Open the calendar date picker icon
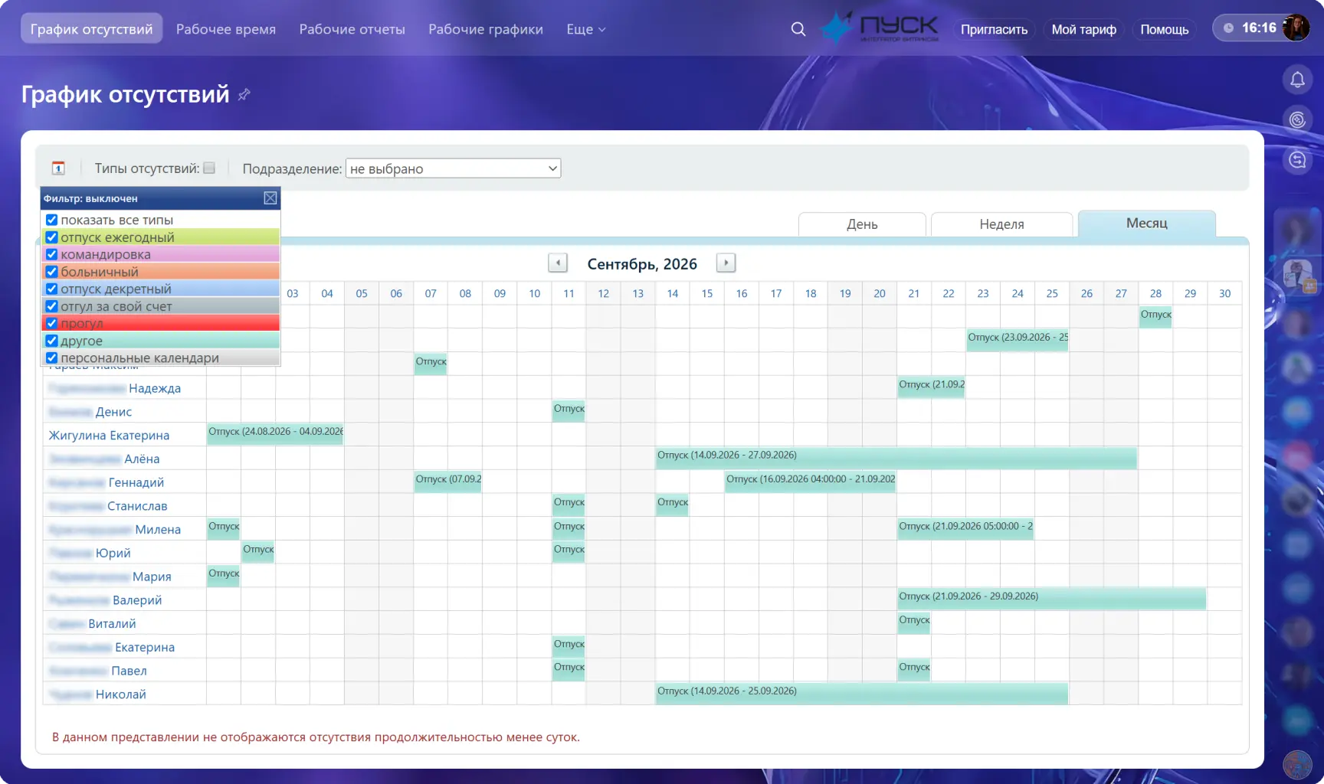1324x784 pixels. (x=58, y=168)
